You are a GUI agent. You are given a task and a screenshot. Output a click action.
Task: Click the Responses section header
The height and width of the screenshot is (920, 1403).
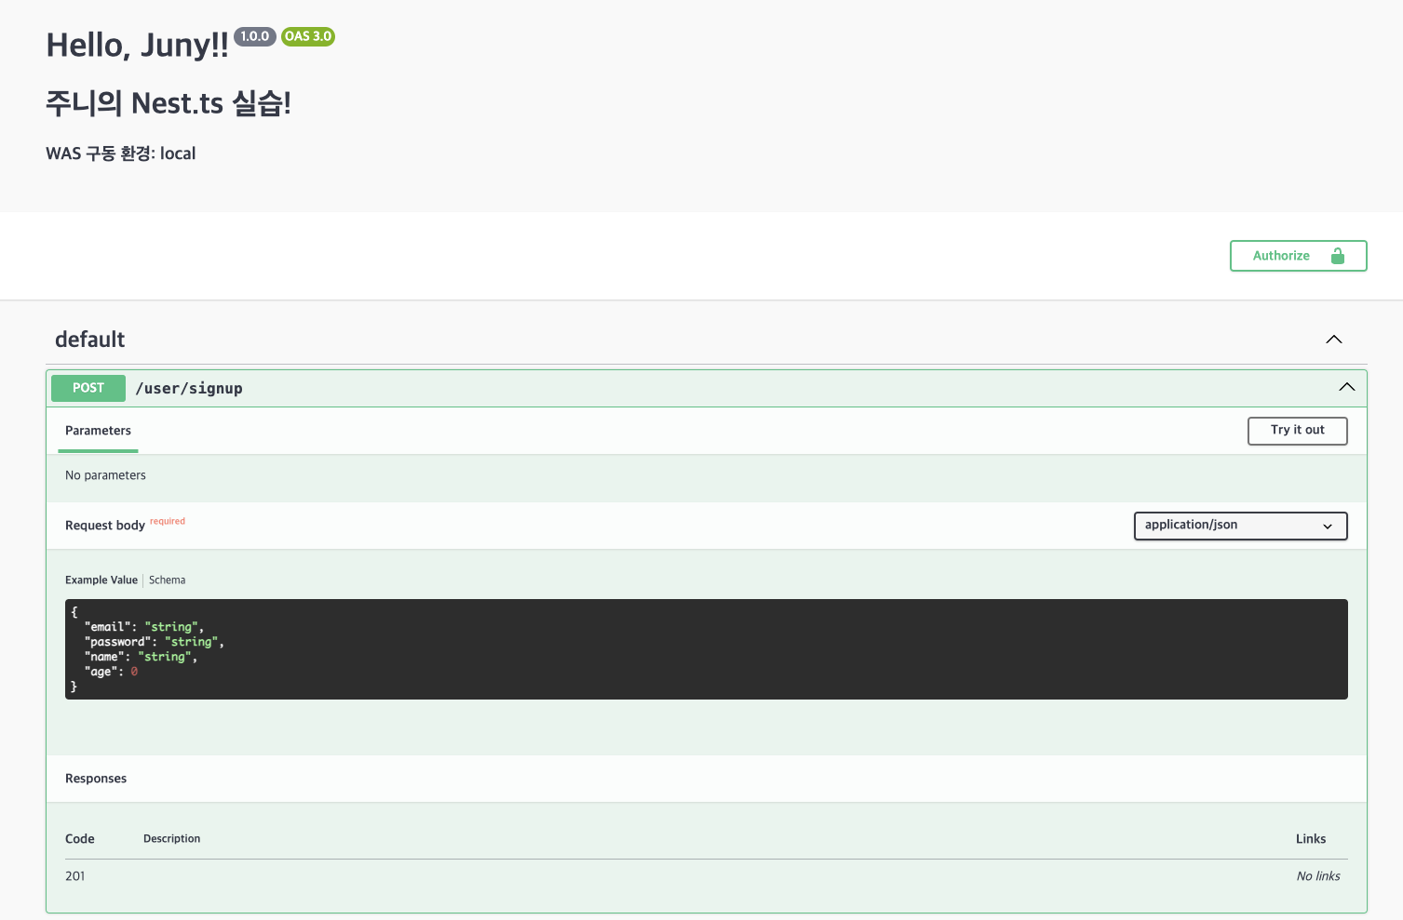pos(96,779)
